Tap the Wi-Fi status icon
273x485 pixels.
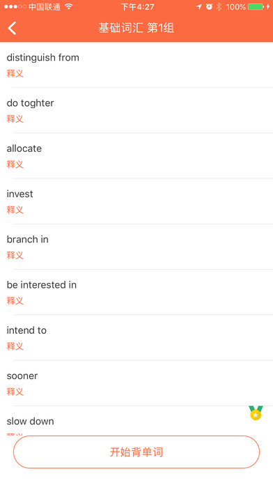point(69,6)
